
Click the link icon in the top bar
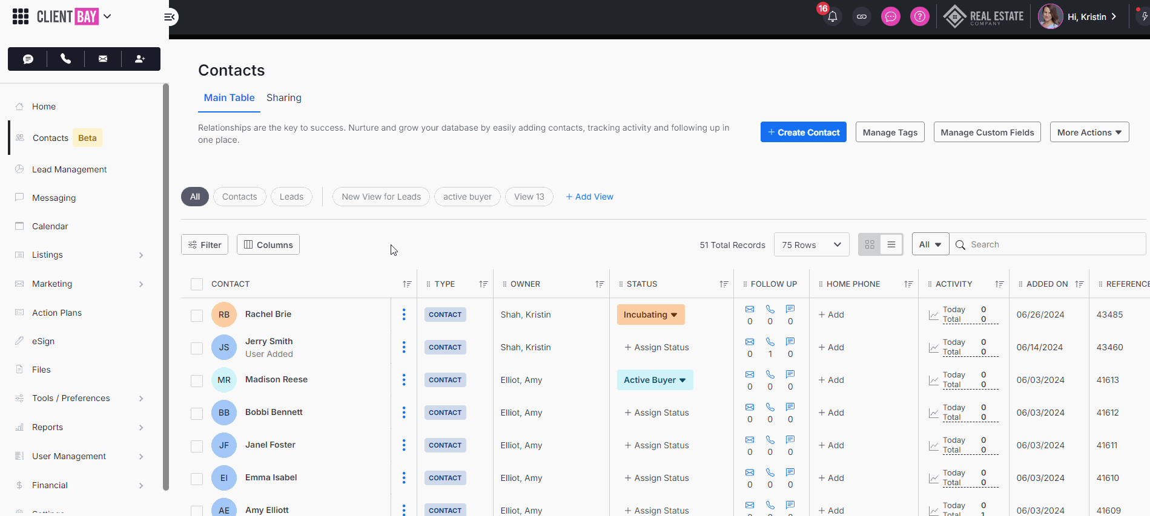click(x=861, y=17)
